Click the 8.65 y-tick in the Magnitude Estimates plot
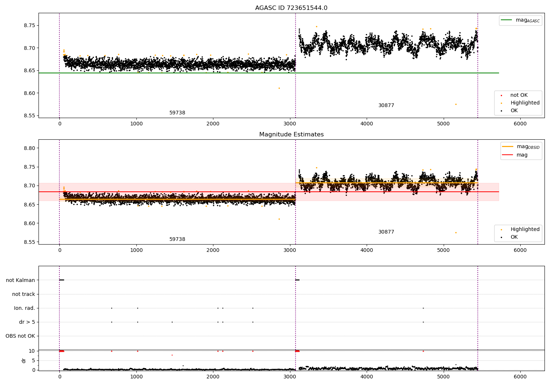 tap(30, 205)
